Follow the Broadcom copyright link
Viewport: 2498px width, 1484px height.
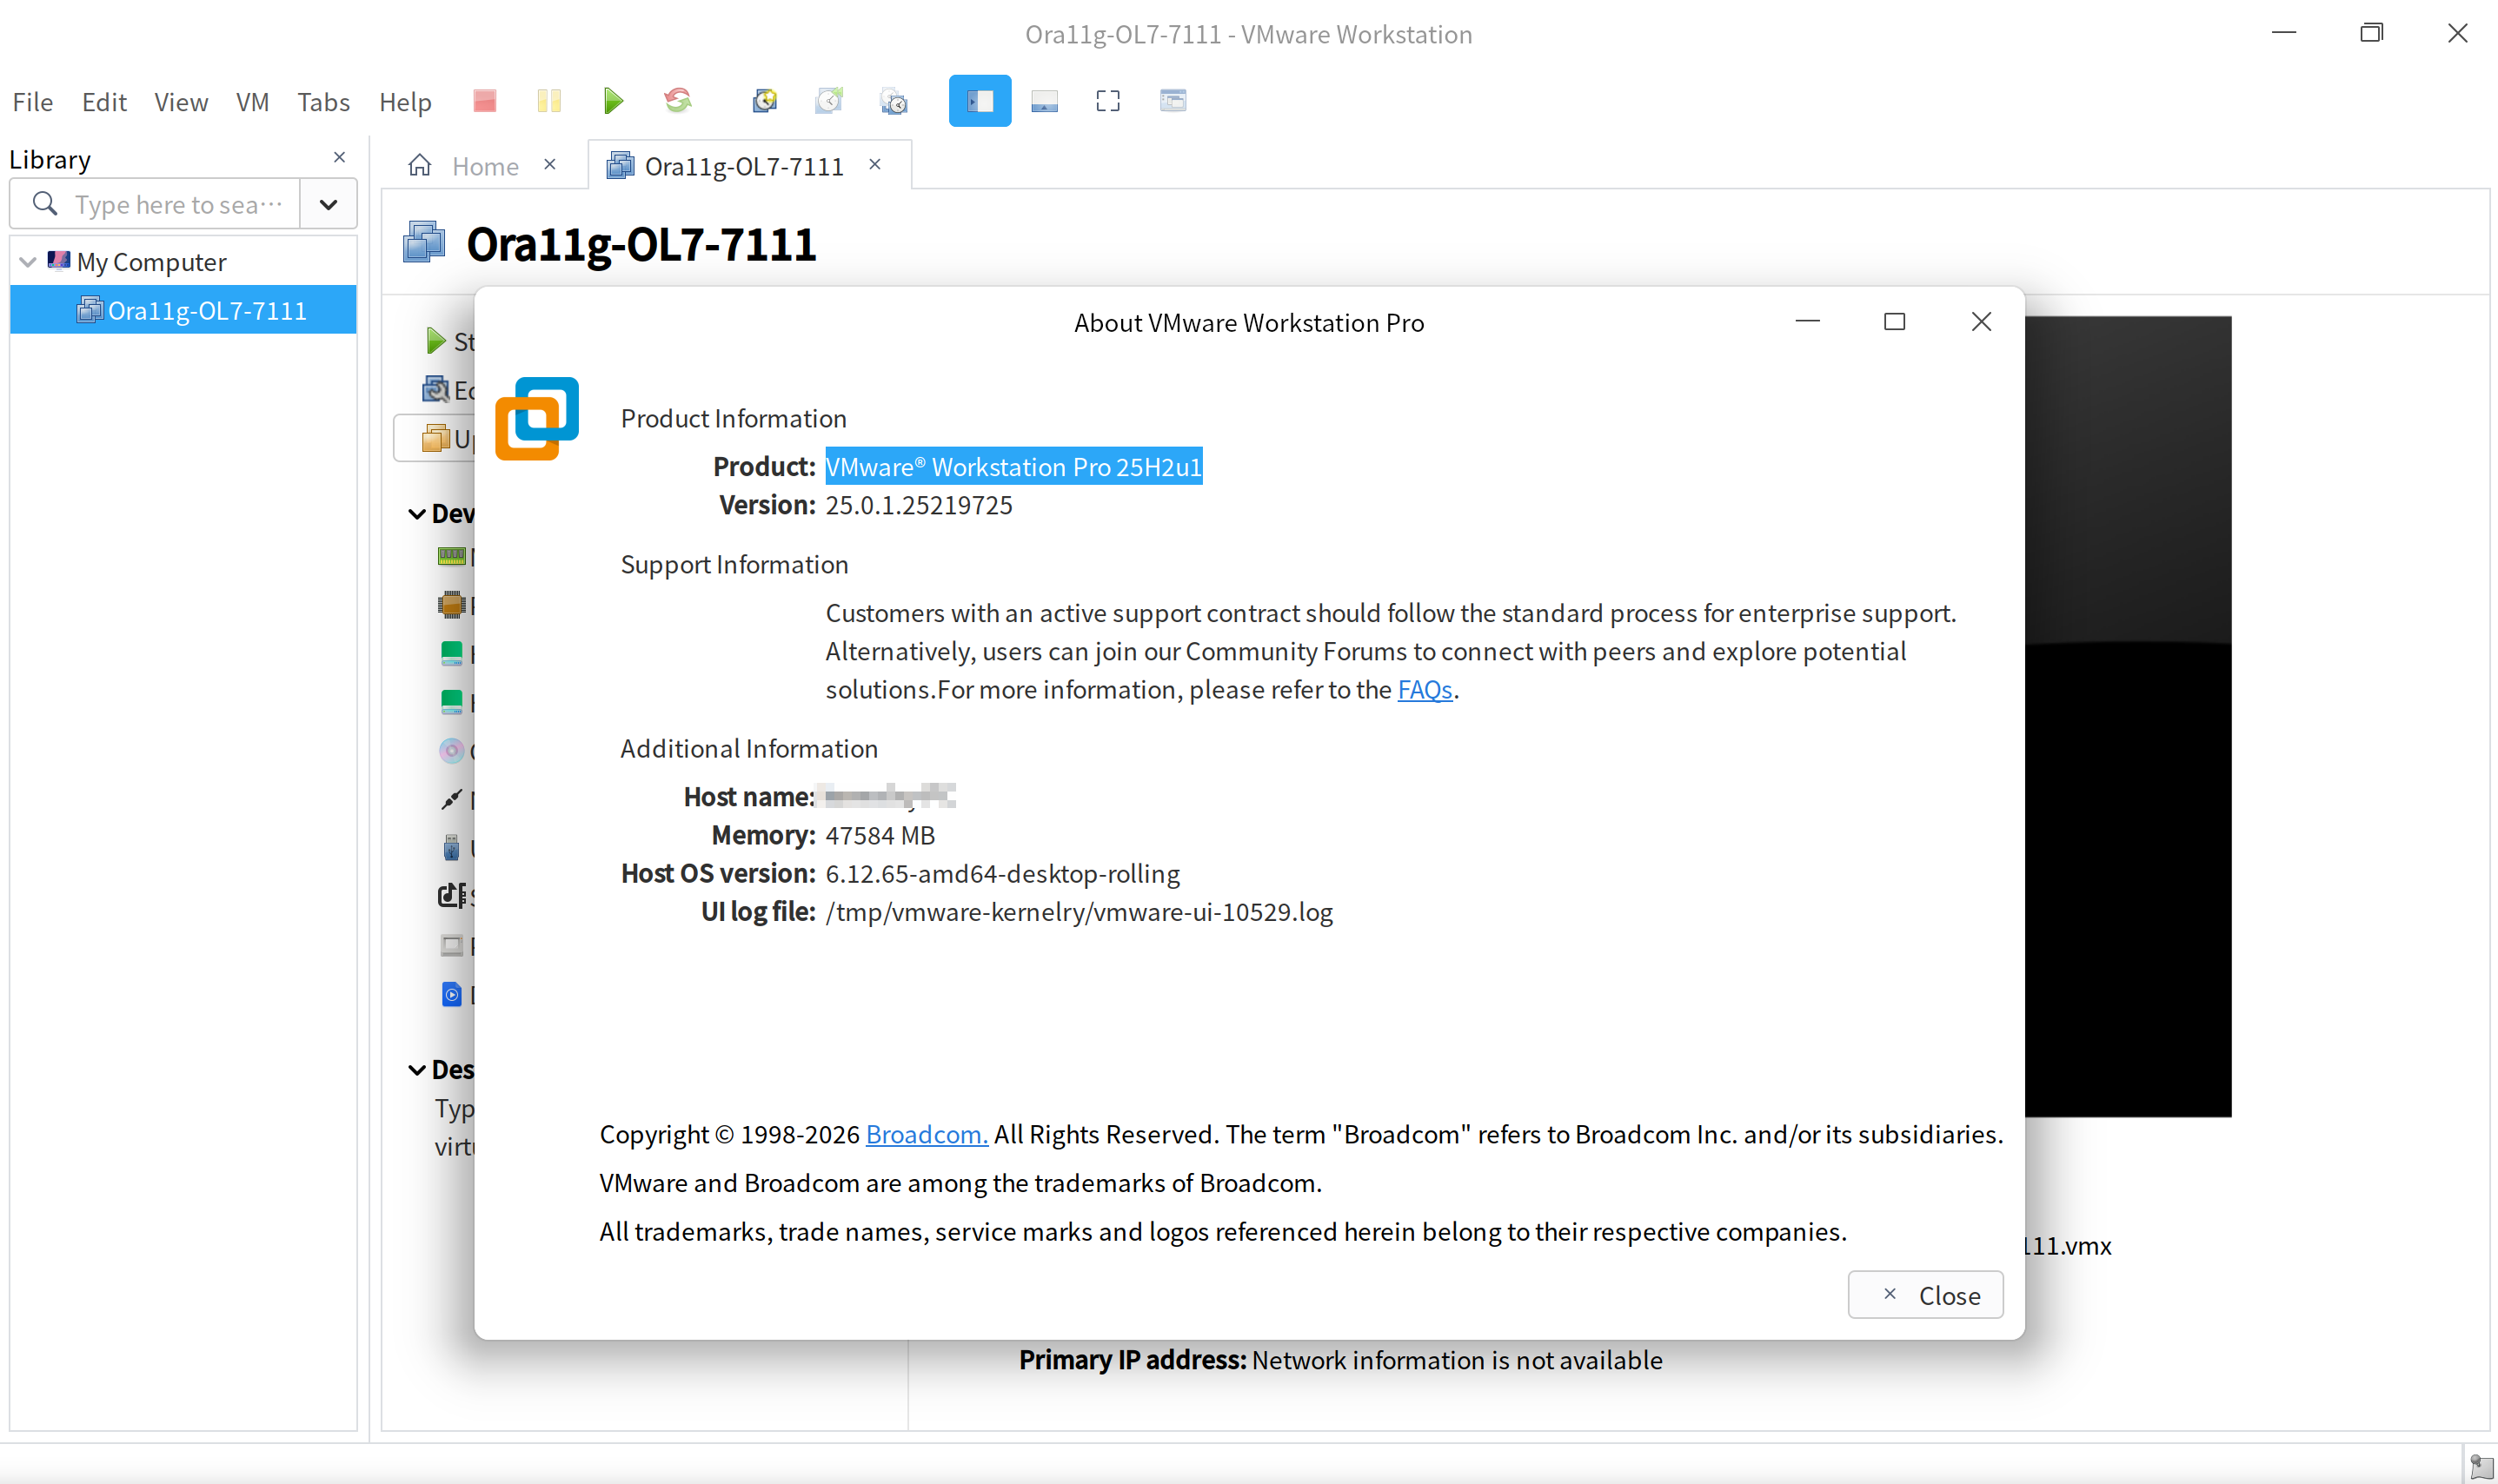[927, 1135]
